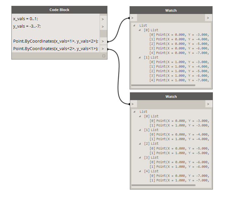236x197 pixels.
Task: Collapse [4] List in lower Watch node
Action: tap(140, 171)
